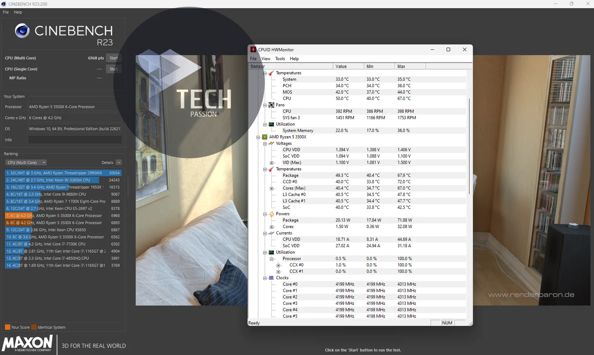Collapse the Clocks tree node
This screenshot has width=594, height=355.
click(265, 278)
